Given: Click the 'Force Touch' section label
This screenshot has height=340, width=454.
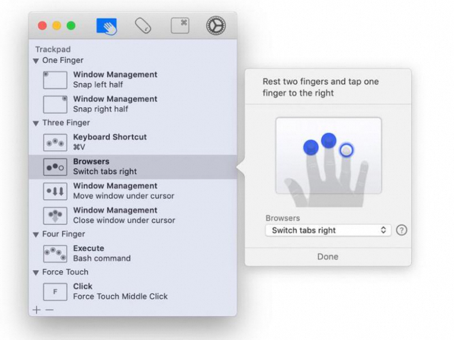Looking at the screenshot, I should click(x=65, y=272).
